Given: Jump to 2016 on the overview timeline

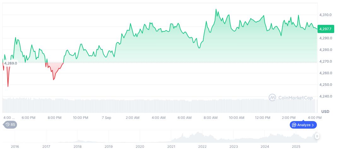Looking at the screenshot, I should [15, 147].
